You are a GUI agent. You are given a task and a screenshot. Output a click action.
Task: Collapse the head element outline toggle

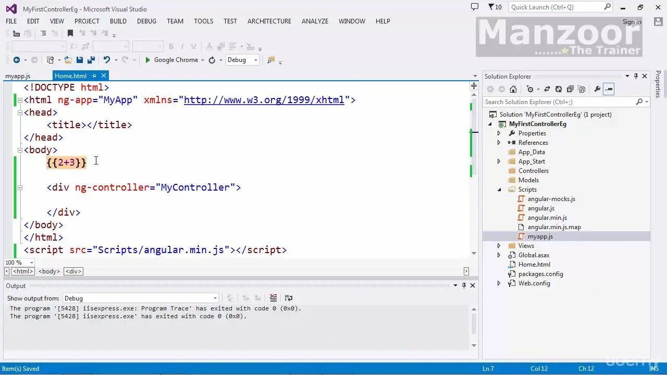(20, 113)
